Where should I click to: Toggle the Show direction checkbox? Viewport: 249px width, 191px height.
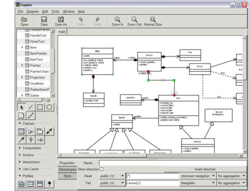[101, 169]
